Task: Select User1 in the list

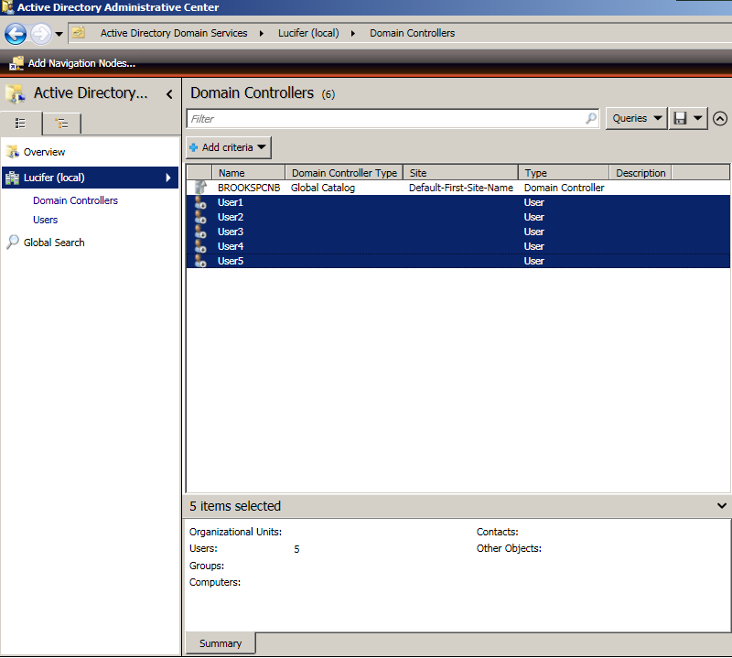Action: click(458, 202)
